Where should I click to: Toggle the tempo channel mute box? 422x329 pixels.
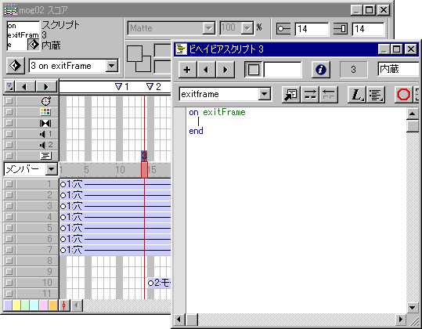pyautogui.click(x=9, y=101)
